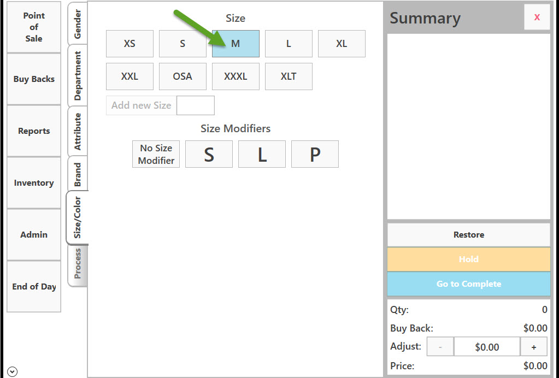The image size is (559, 378).
Task: Click the Summary heading
Action: point(425,18)
